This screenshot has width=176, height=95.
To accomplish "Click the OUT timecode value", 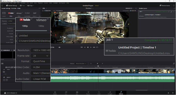I will 59,11.
